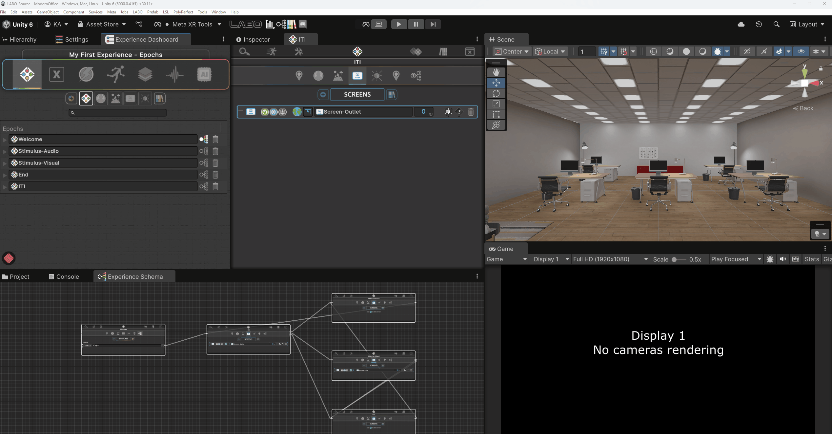Select the Rect transform tool in Scene
Screen dimensions: 832x434
(x=496, y=114)
